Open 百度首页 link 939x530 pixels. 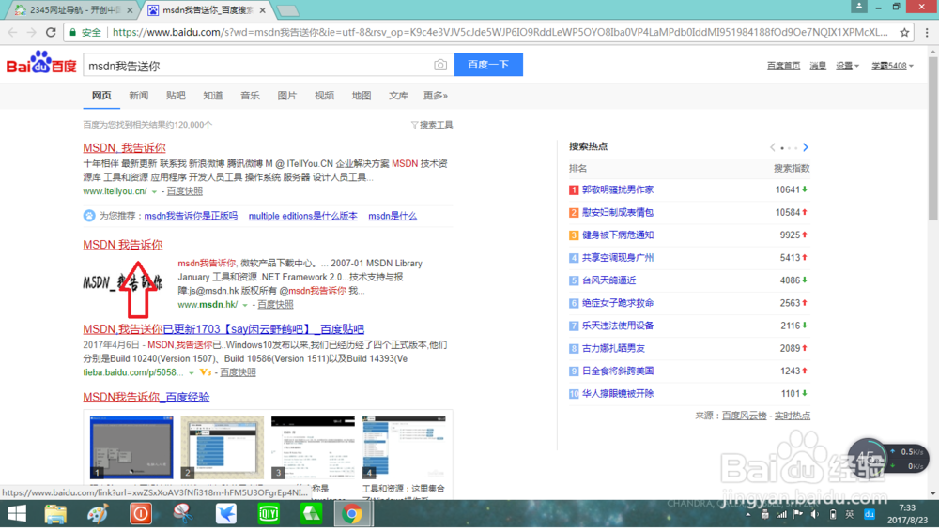783,66
